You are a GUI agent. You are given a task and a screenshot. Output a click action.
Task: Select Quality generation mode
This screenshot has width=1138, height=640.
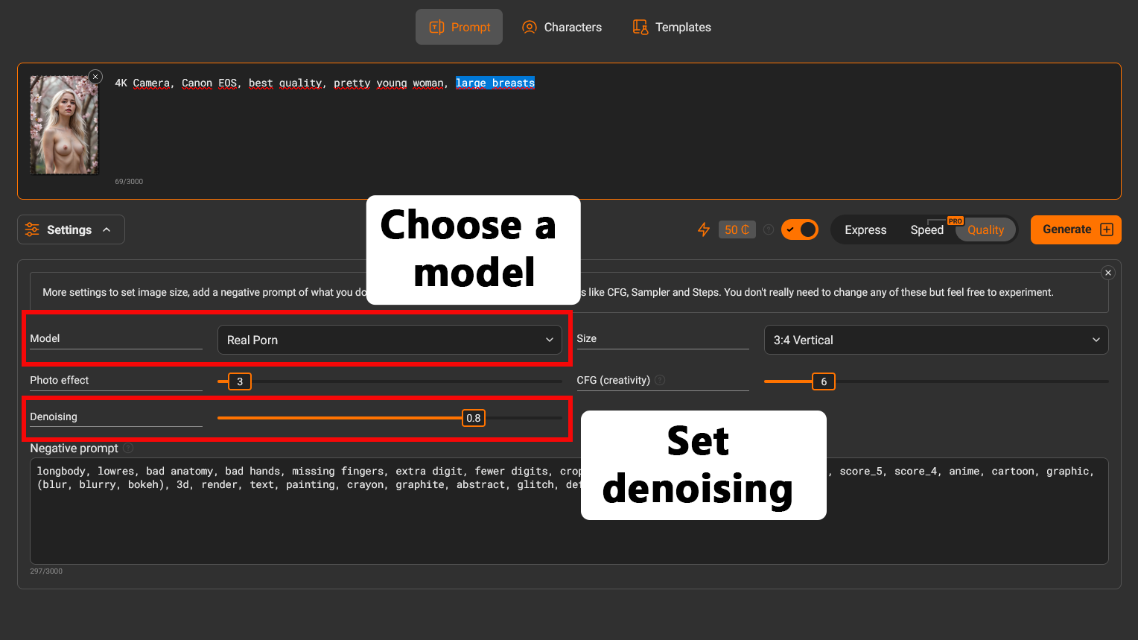click(985, 229)
